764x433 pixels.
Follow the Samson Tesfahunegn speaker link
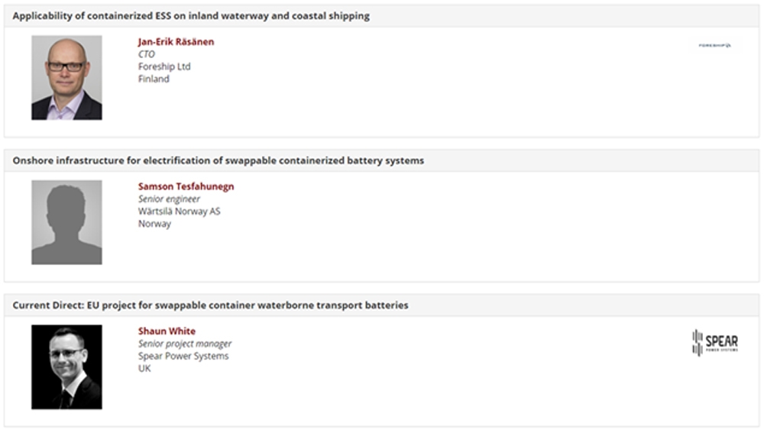click(186, 186)
